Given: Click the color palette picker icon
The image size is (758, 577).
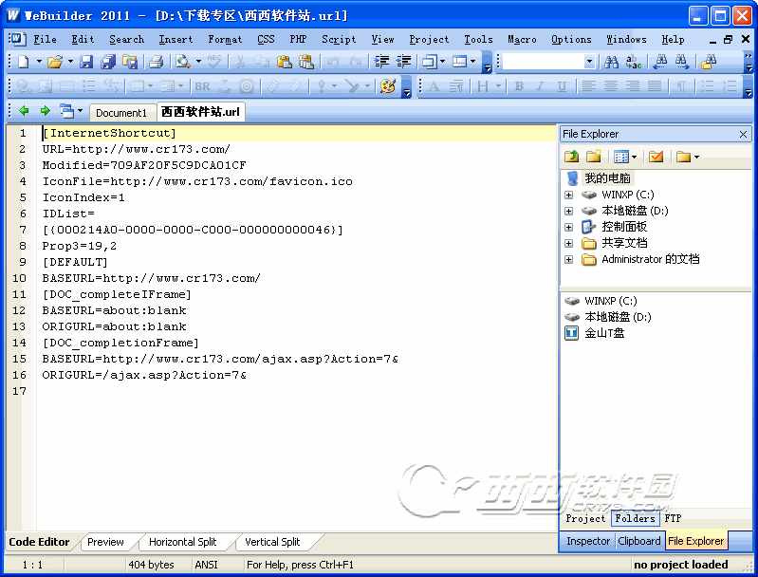Looking at the screenshot, I should click(388, 86).
